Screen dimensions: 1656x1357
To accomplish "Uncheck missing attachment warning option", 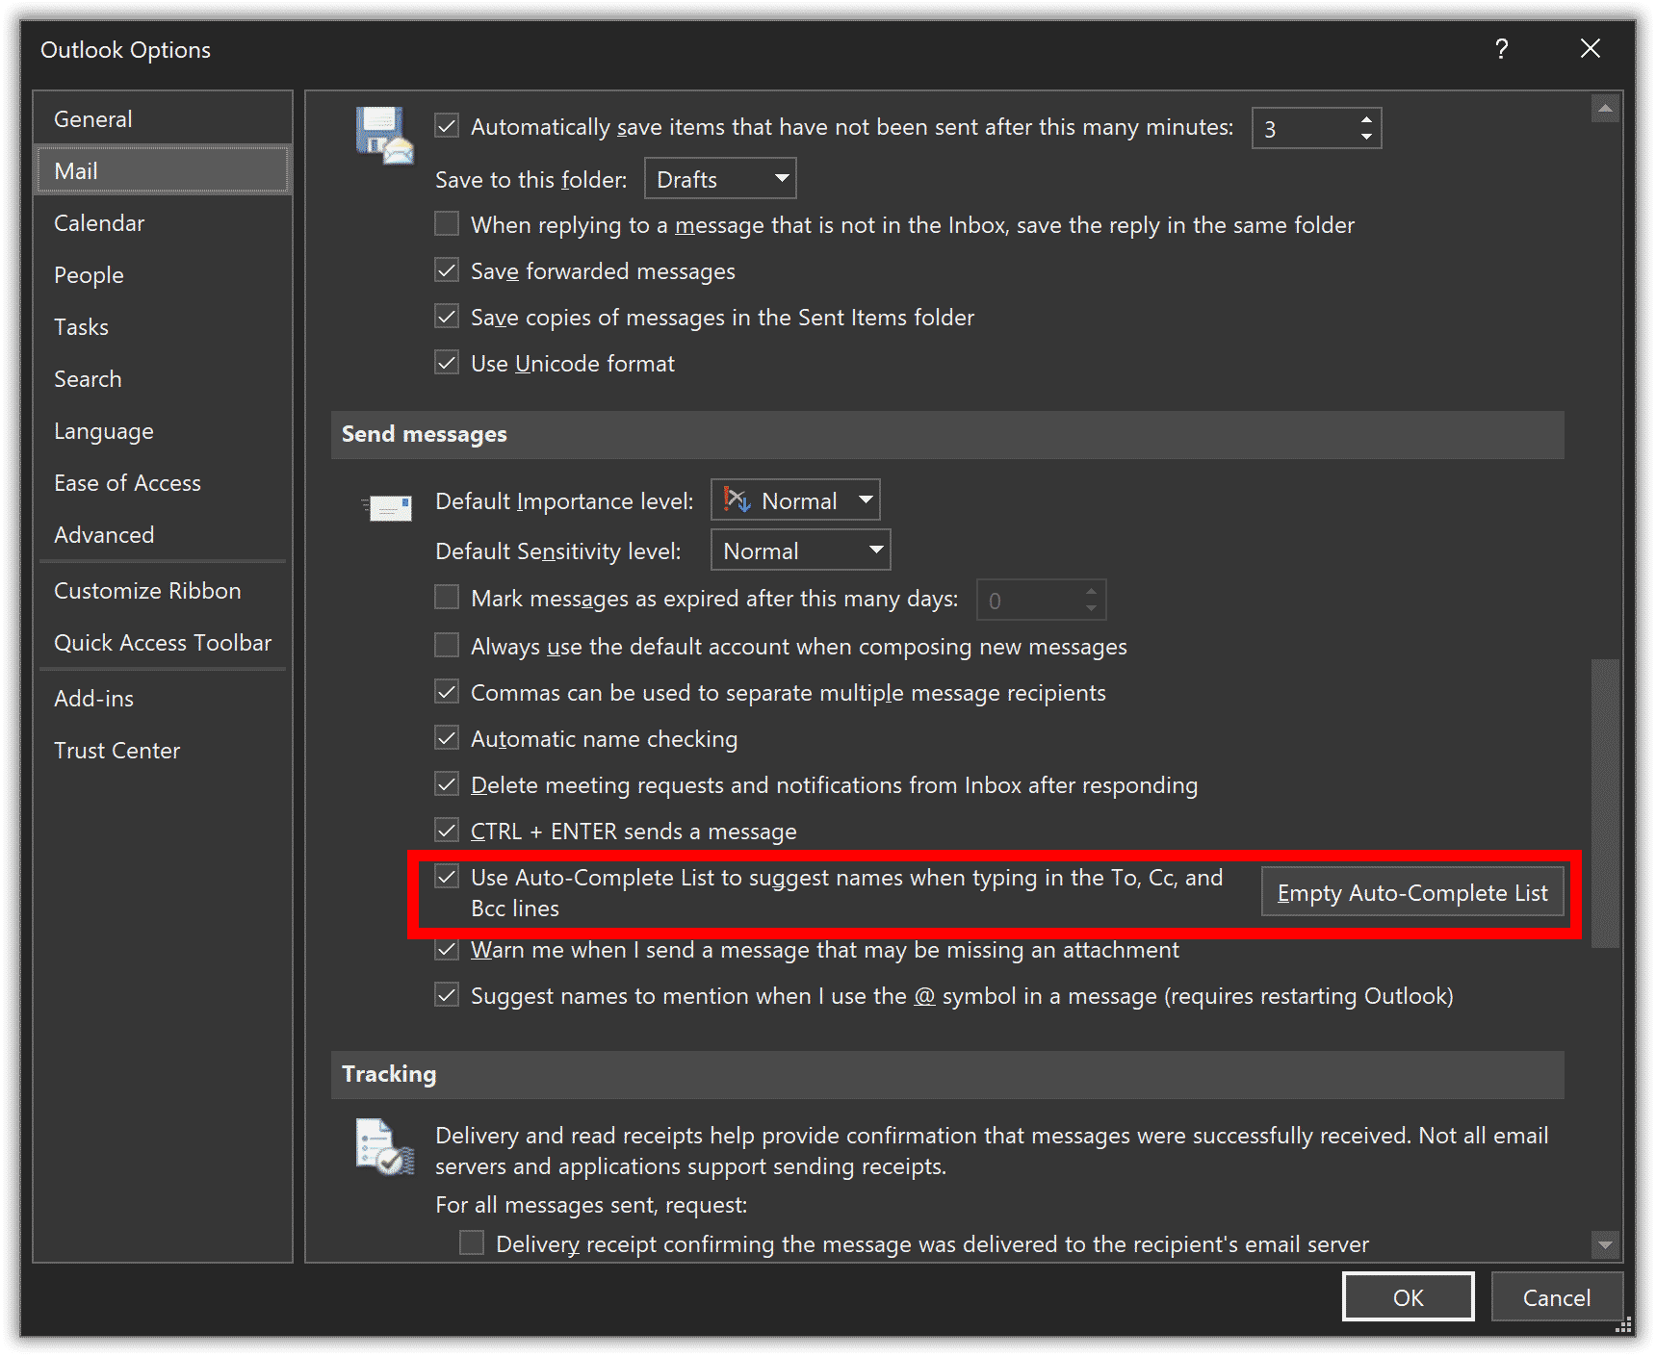I will pyautogui.click(x=447, y=950).
